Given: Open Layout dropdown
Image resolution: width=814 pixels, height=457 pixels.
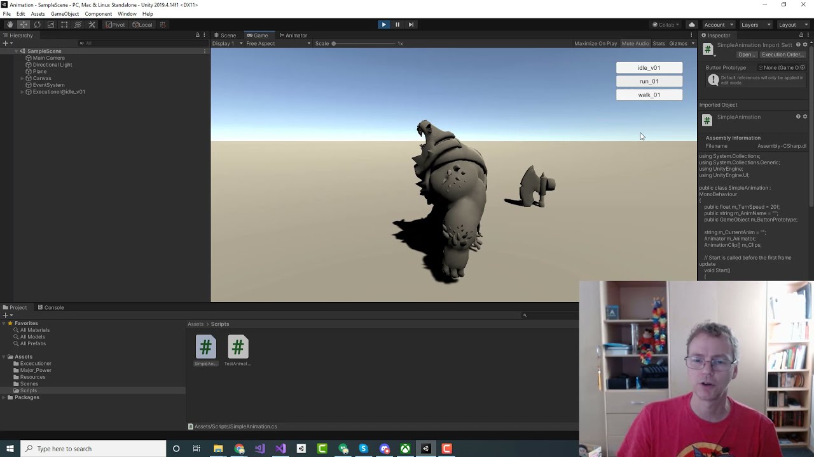Looking at the screenshot, I should coord(792,25).
